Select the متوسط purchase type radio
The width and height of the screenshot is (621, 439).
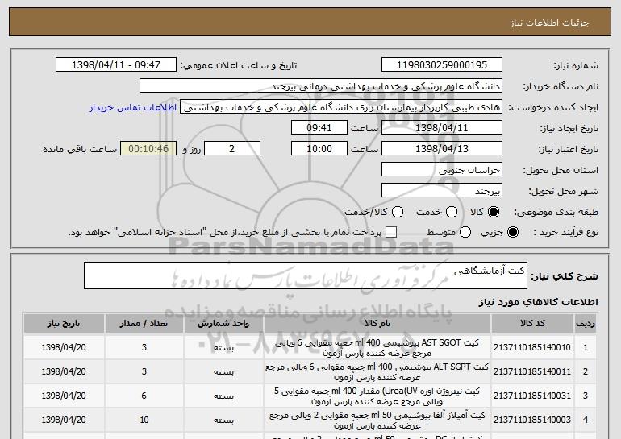(465, 233)
